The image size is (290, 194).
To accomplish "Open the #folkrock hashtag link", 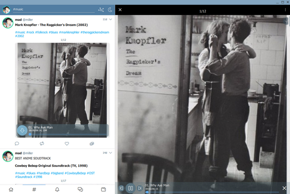I will [41, 32].
